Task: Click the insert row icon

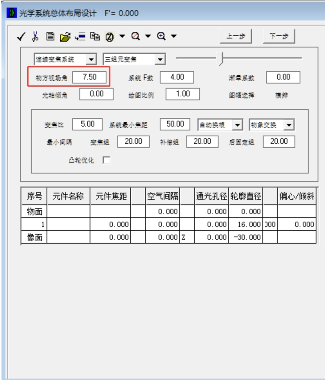Action: (80, 37)
